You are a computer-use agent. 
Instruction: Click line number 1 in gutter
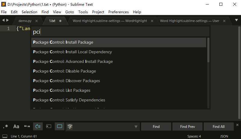point(8,29)
